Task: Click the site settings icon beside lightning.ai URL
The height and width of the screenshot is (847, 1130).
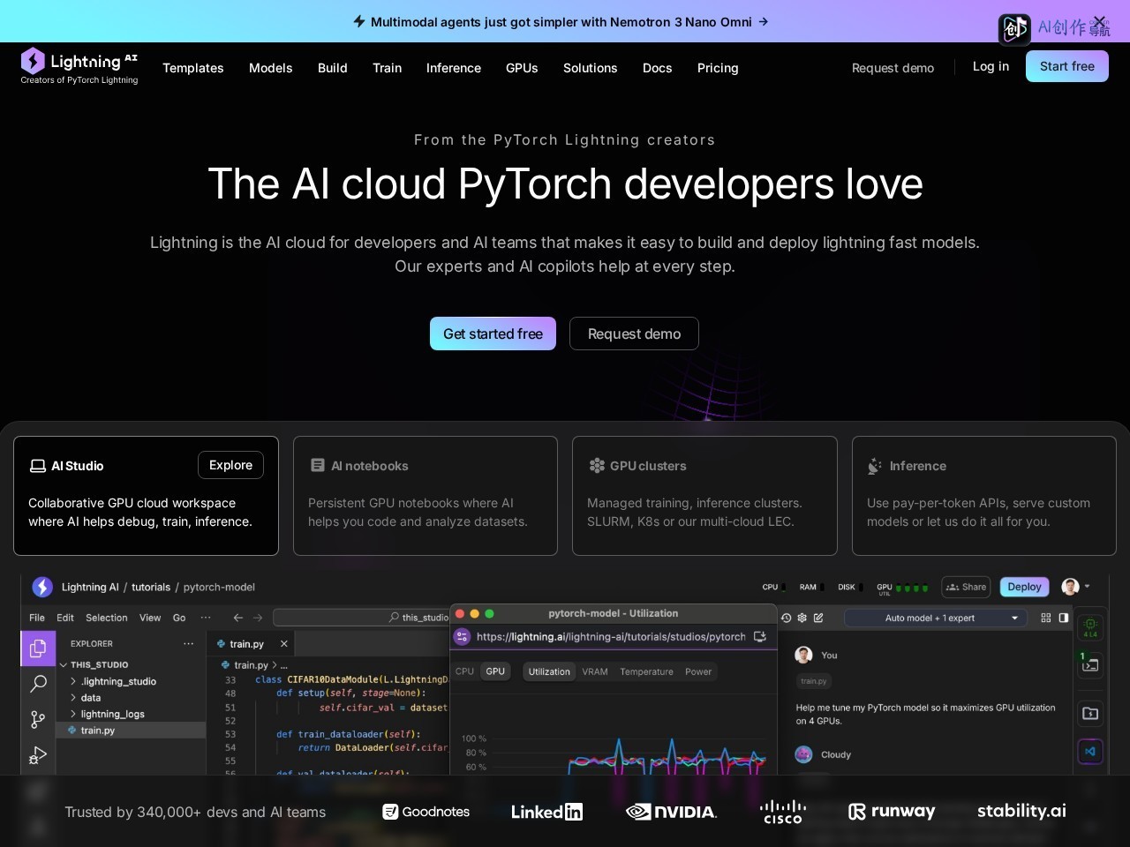Action: tap(463, 636)
